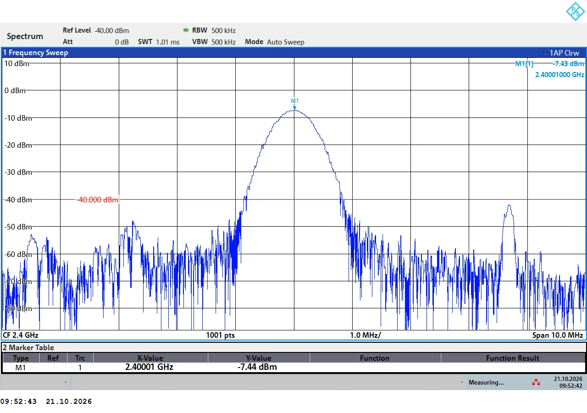Open the small dropdown arrow in status bar
Screen dimensions: 587x413
66,382
